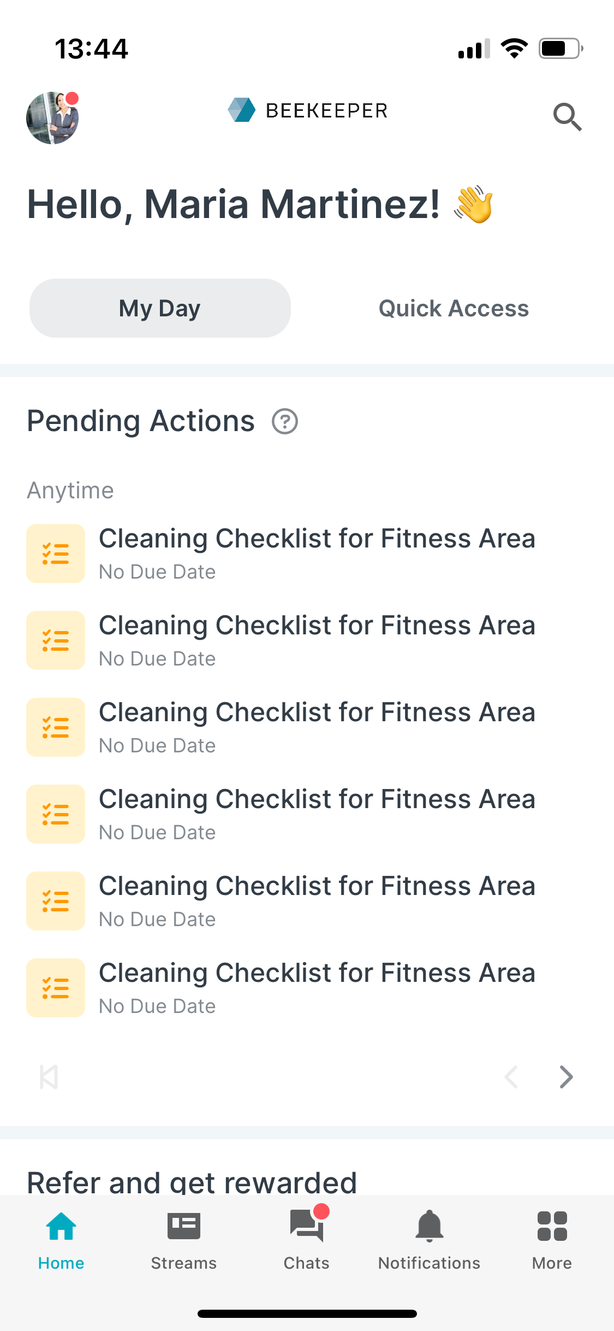The height and width of the screenshot is (1331, 614).
Task: Go to previous page of pending actions
Action: 511,1077
